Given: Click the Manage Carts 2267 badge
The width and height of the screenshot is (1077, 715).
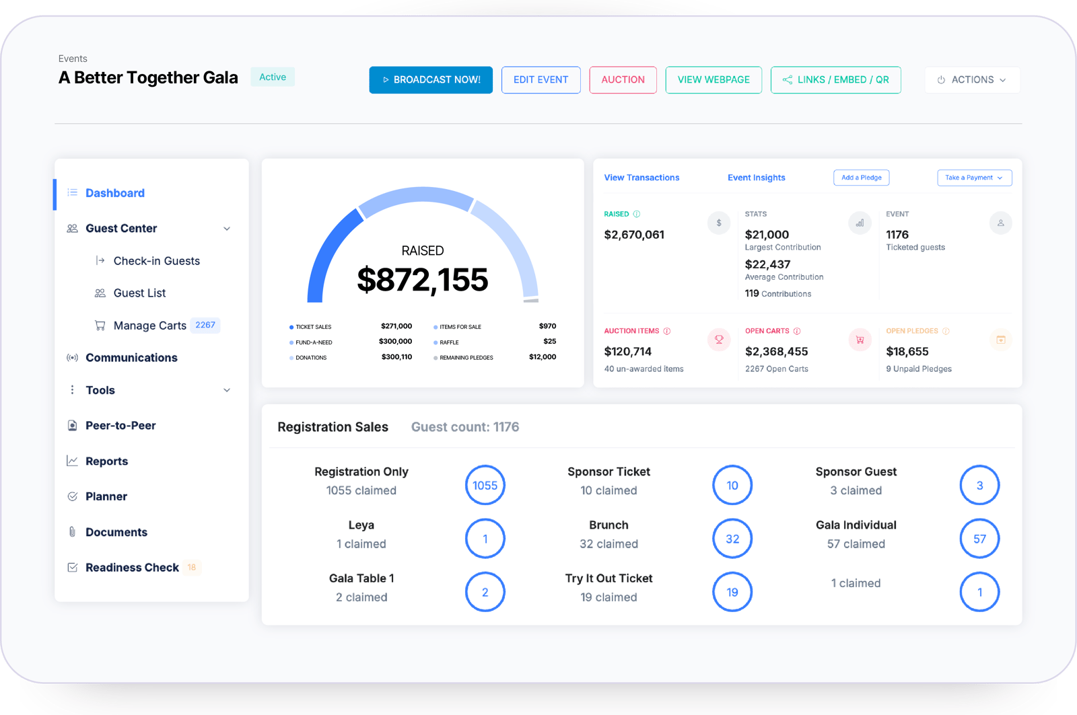Looking at the screenshot, I should (x=205, y=326).
